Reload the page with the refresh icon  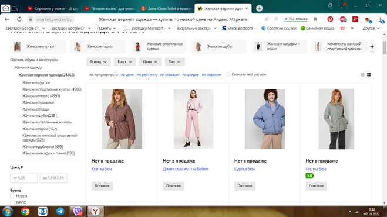coord(19,19)
